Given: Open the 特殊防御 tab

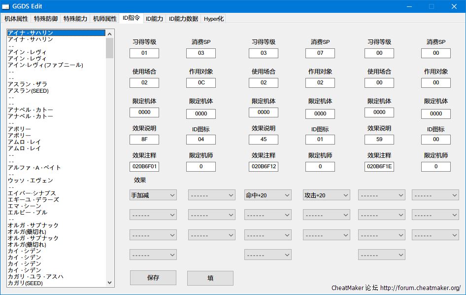Looking at the screenshot, I should point(46,19).
